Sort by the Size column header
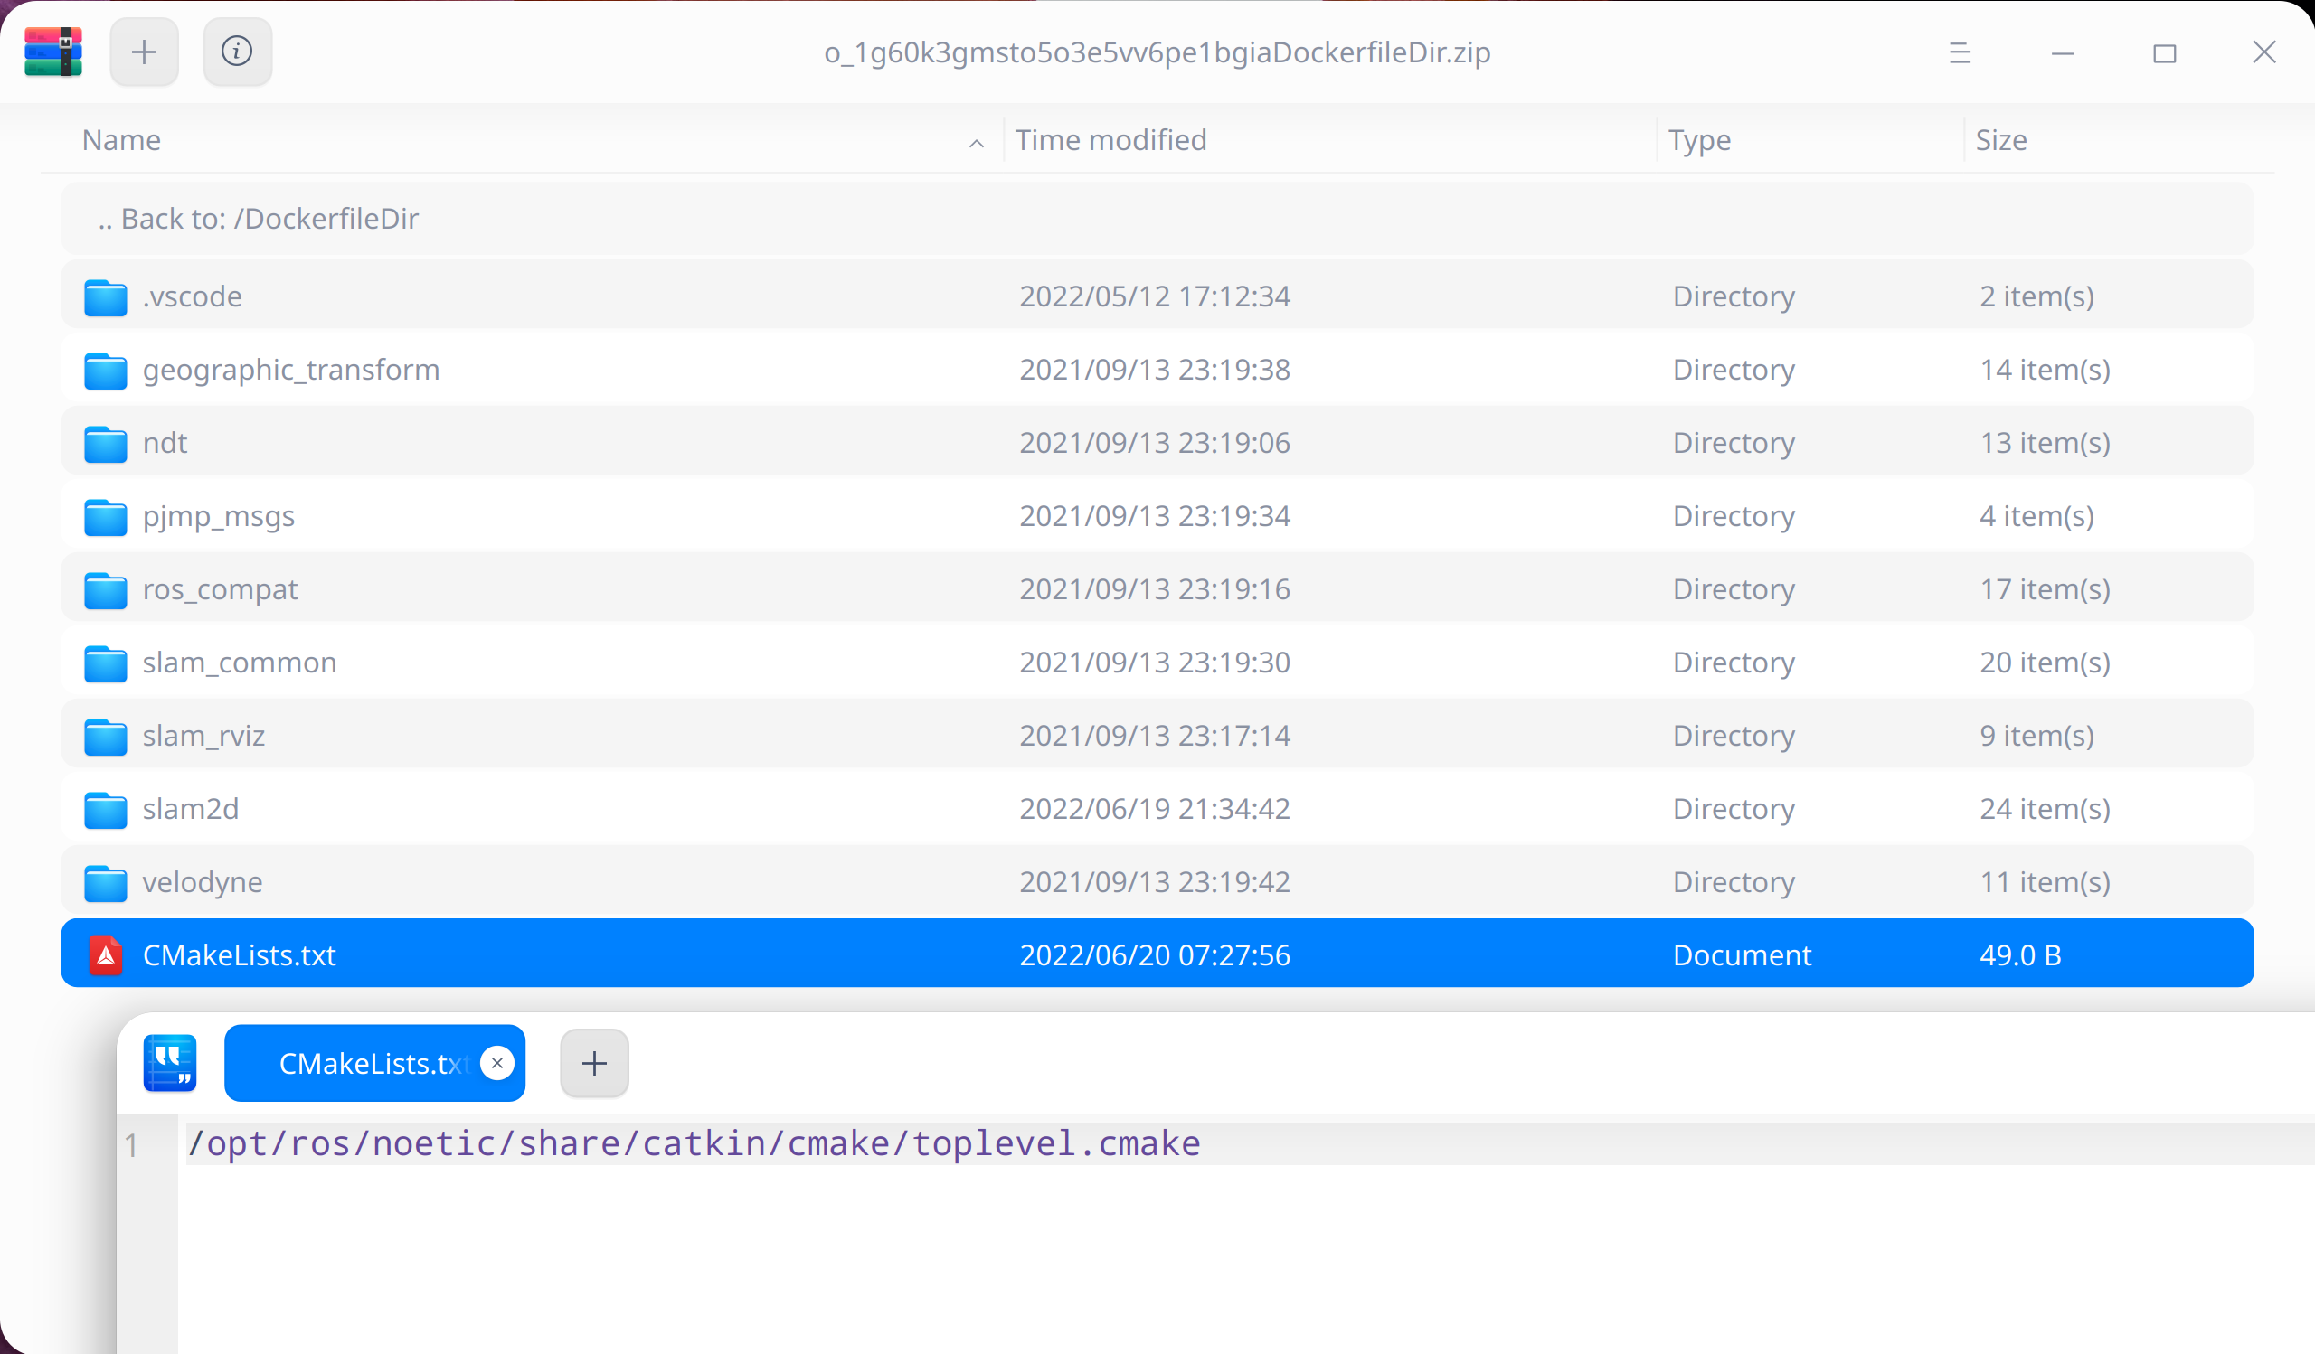The height and width of the screenshot is (1354, 2315). point(2001,140)
